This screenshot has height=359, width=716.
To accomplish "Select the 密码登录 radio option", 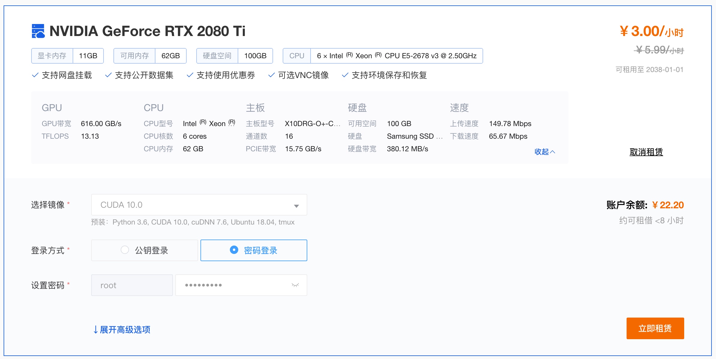I will click(x=254, y=250).
